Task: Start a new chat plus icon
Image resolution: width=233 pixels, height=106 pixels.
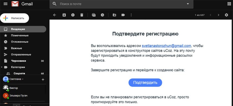Action: click(x=43, y=80)
